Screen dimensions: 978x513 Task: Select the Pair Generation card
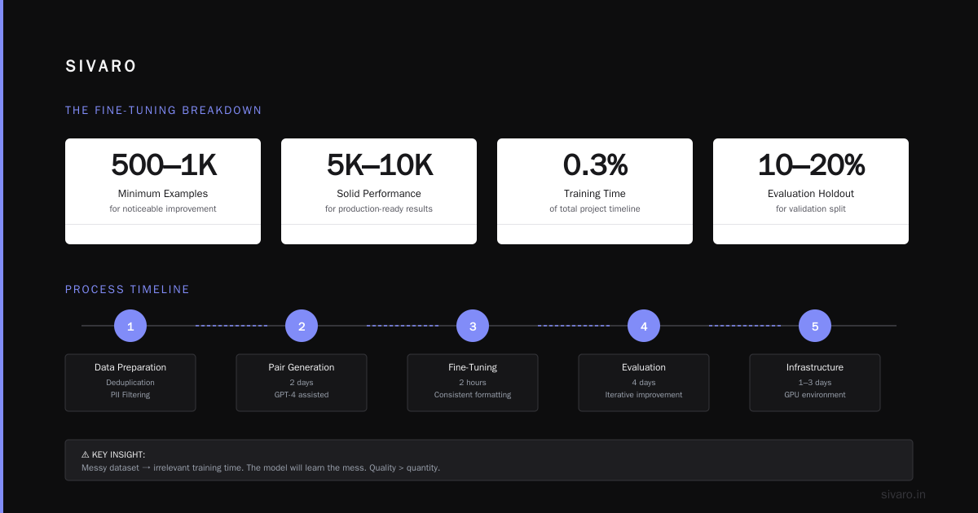[302, 383]
